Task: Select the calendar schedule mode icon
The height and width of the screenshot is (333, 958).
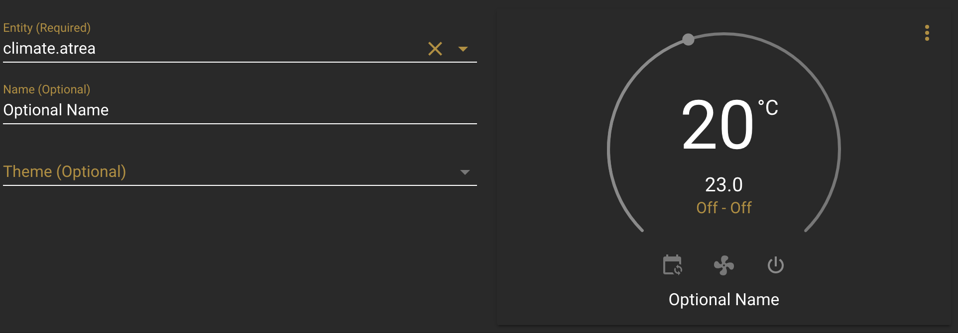Action: 672,265
